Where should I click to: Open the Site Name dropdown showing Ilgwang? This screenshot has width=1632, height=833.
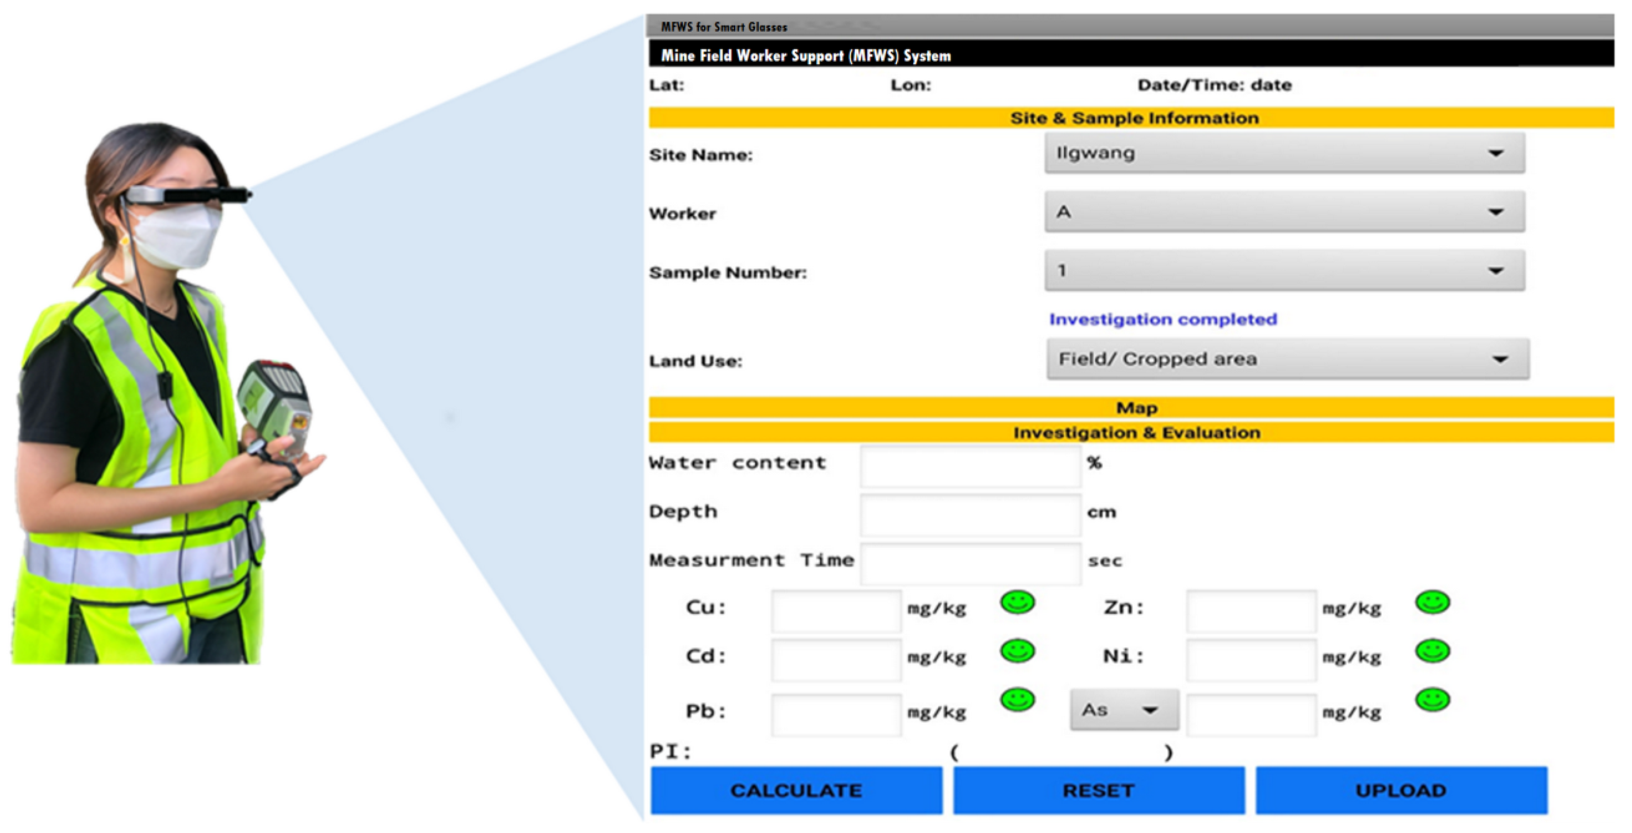1284,153
